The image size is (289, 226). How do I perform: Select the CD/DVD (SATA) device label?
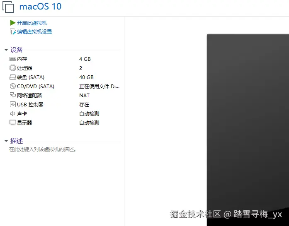(x=36, y=87)
